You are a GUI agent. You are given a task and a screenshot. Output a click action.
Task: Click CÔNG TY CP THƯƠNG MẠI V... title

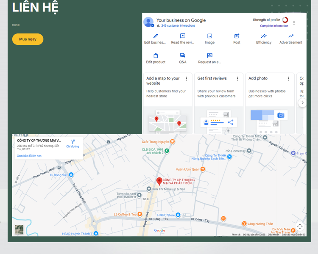[x=39, y=141]
